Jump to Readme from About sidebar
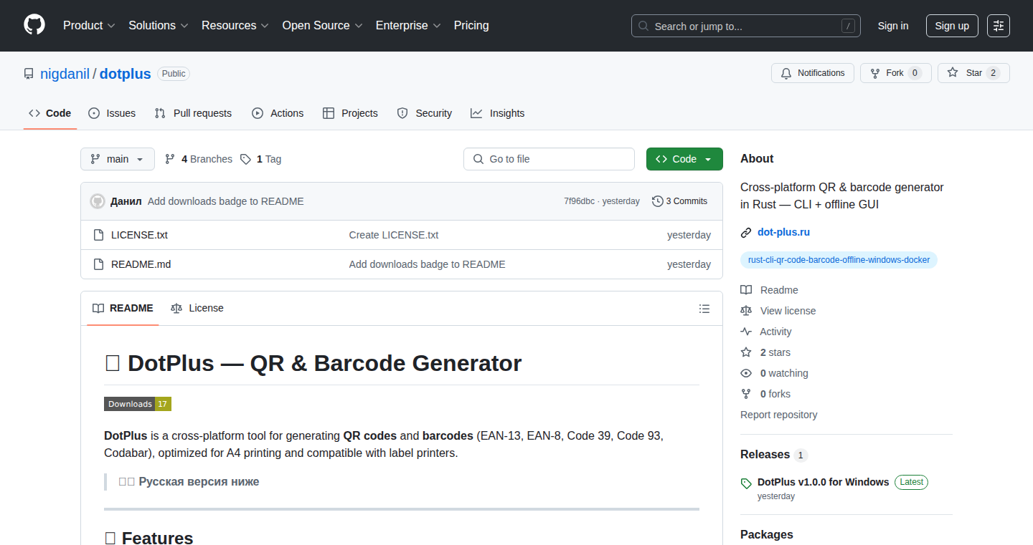Viewport: 1033px width, 545px height. (770, 290)
